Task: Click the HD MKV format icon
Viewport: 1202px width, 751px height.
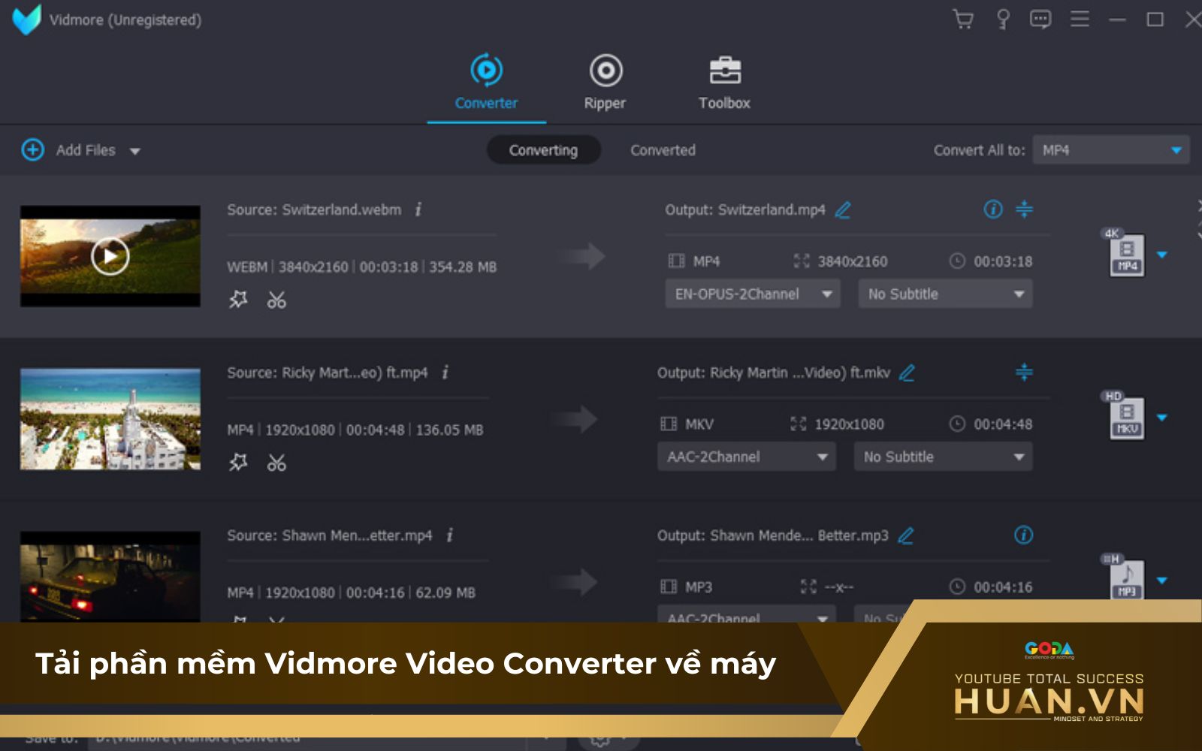Action: pyautogui.click(x=1125, y=415)
